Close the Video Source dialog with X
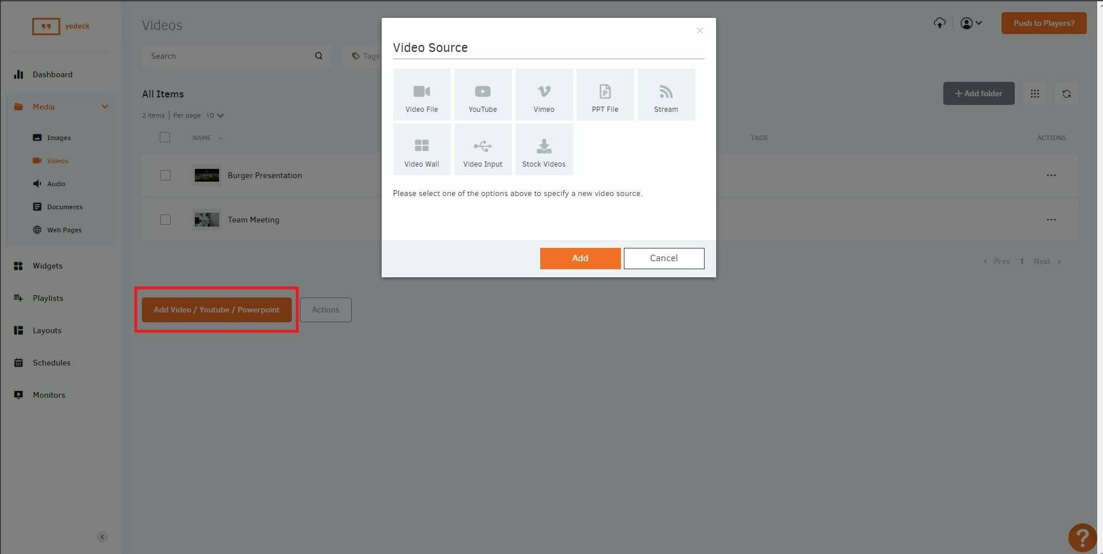 coord(699,31)
